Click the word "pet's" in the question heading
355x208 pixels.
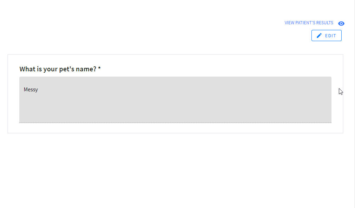66,69
